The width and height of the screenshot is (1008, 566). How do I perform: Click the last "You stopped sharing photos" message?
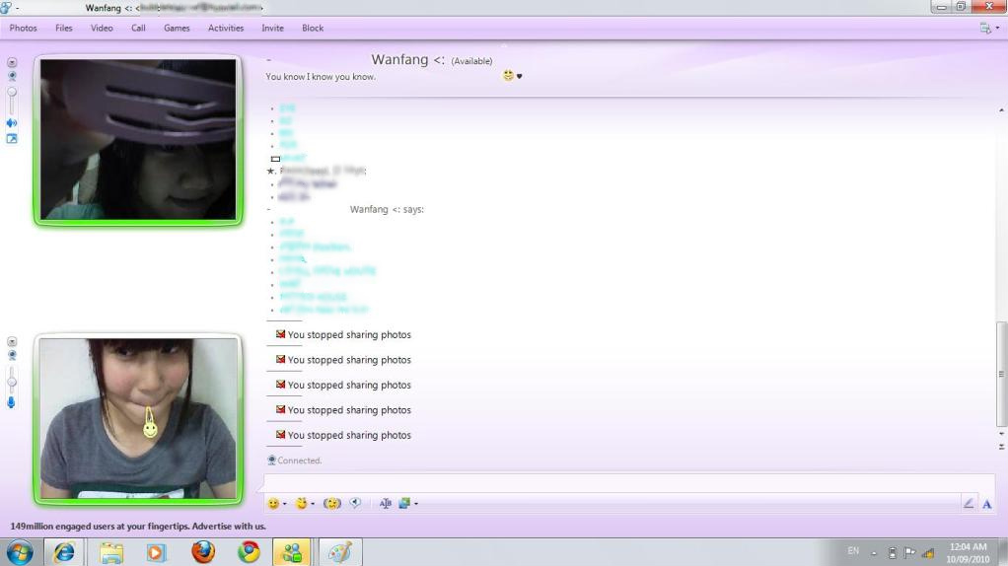pos(349,435)
